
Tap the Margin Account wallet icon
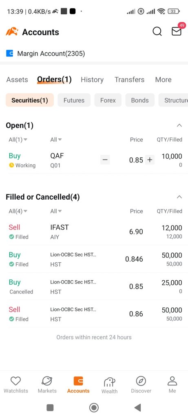pos(10,54)
